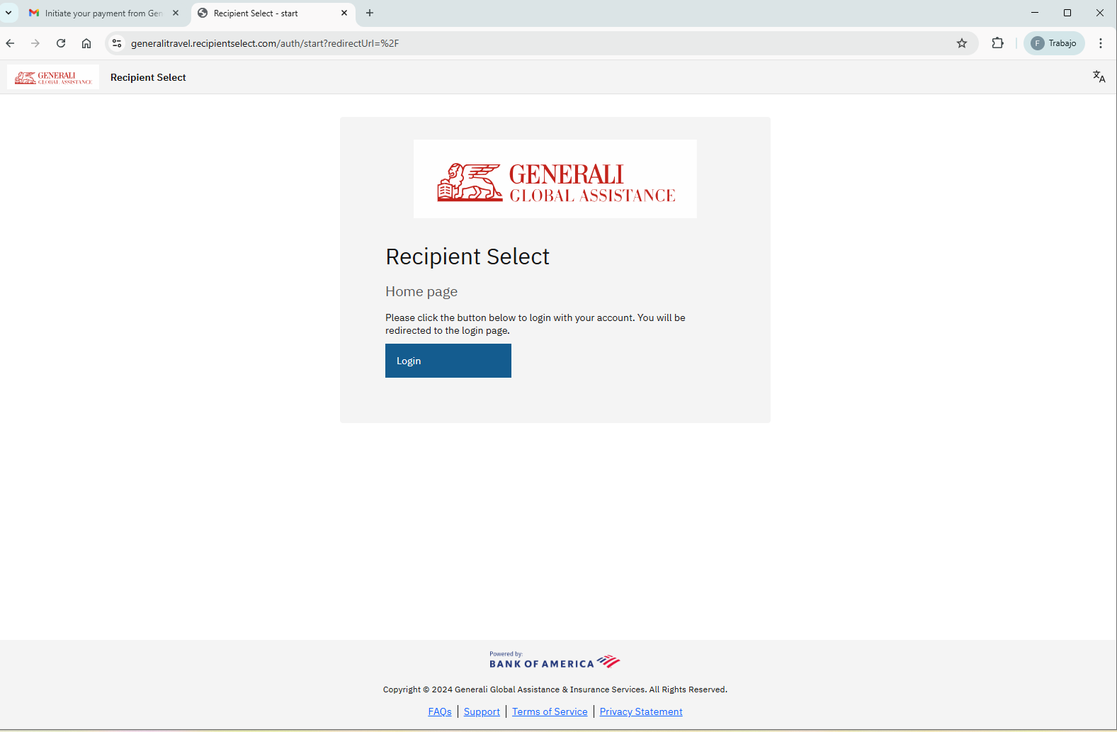This screenshot has width=1117, height=732.
Task: Open the Trabajo profile menu
Action: pyautogui.click(x=1054, y=43)
